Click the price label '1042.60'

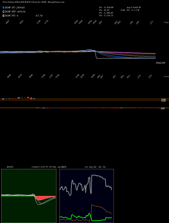(161, 63)
